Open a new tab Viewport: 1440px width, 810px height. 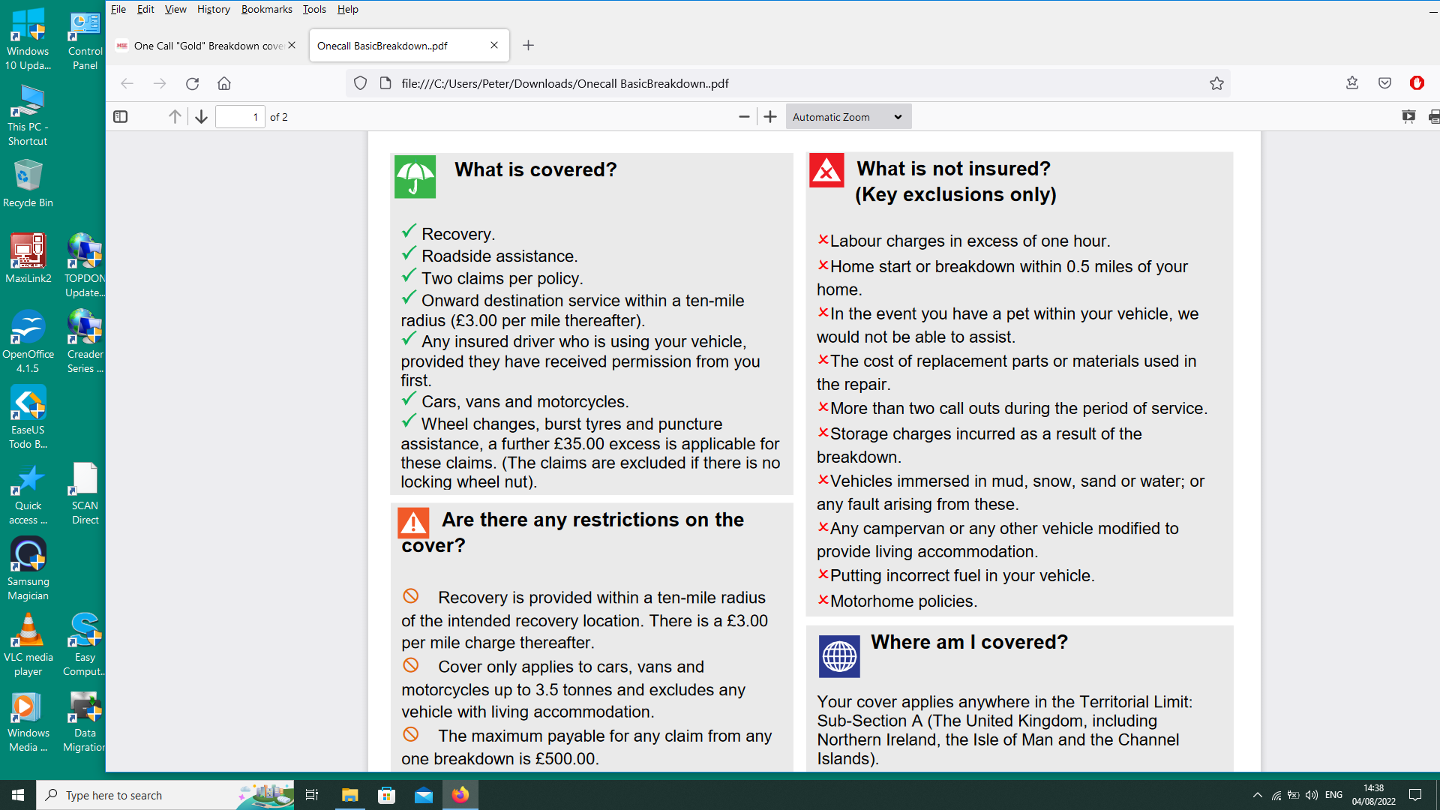[528, 46]
